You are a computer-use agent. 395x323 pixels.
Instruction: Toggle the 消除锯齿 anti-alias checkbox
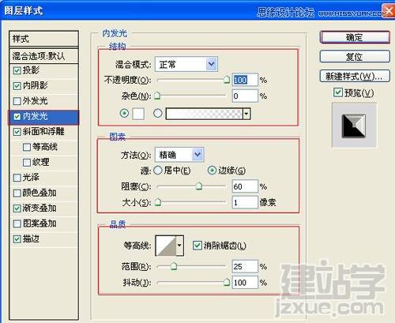197,246
